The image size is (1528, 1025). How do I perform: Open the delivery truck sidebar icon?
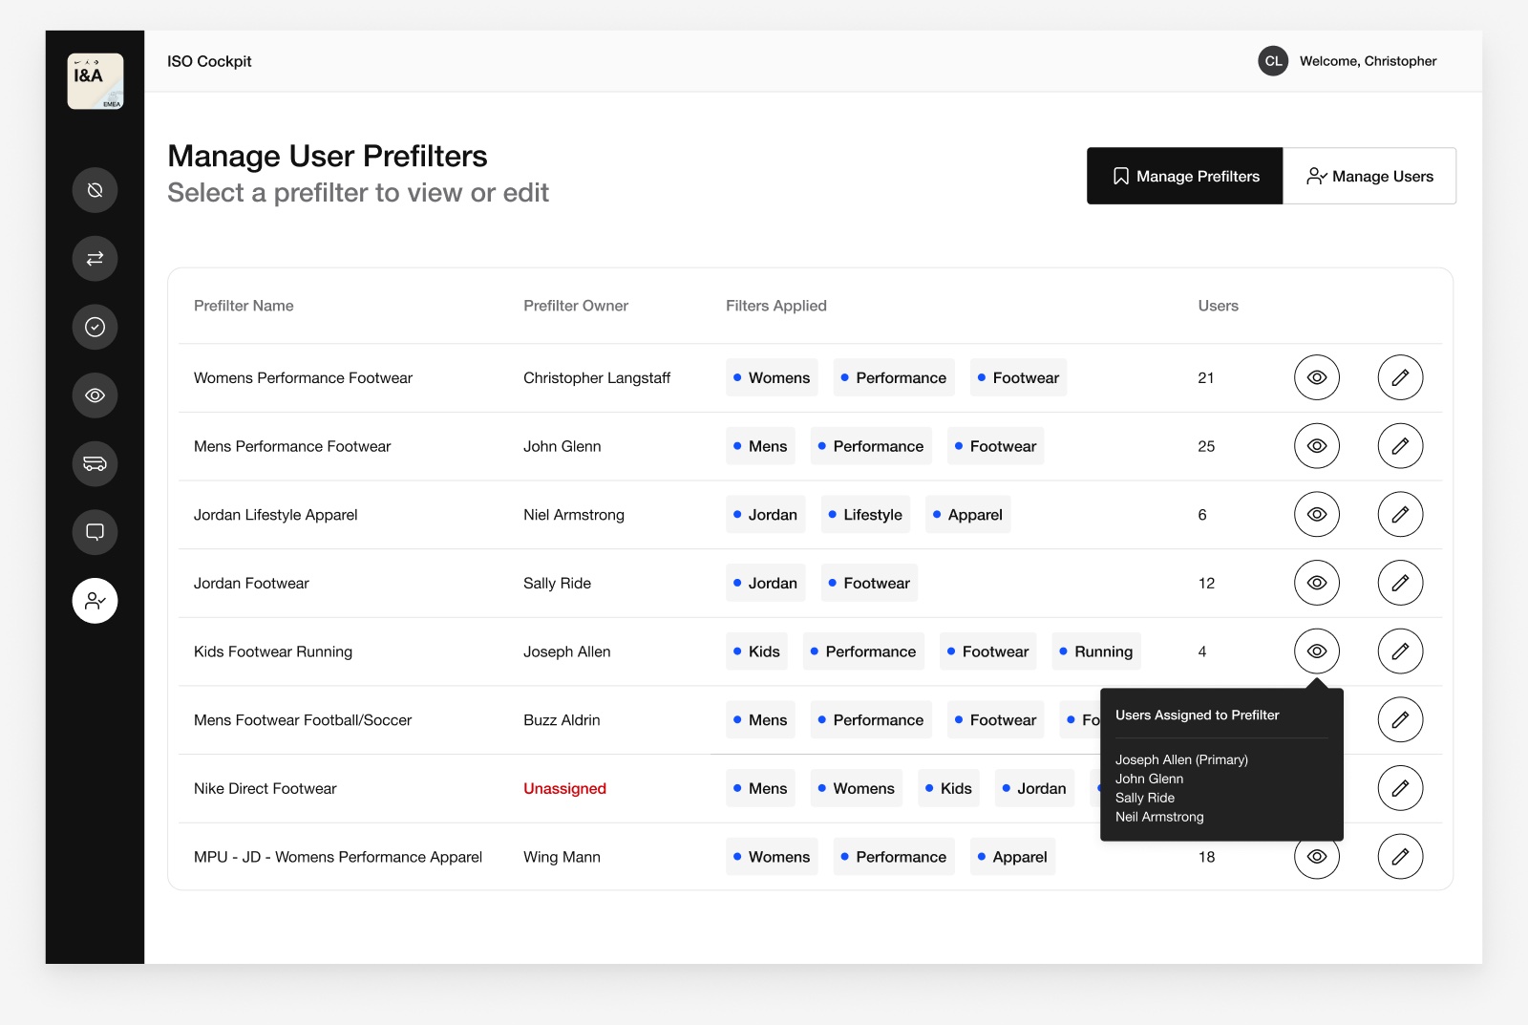[x=95, y=464]
